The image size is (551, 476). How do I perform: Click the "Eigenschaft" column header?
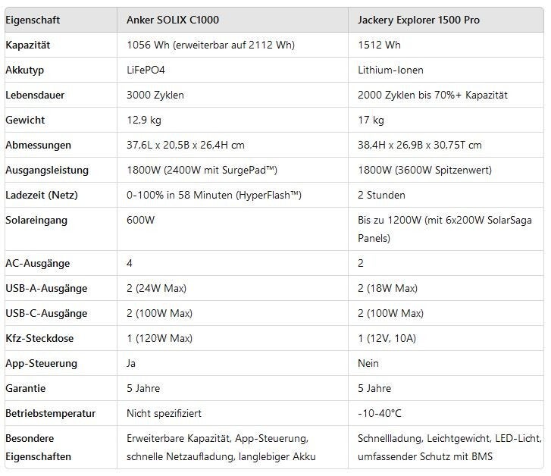click(33, 20)
